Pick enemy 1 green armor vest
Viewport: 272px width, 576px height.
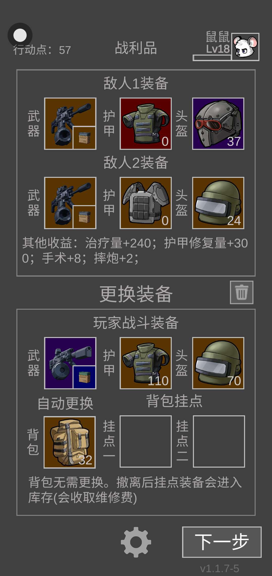coord(146,124)
